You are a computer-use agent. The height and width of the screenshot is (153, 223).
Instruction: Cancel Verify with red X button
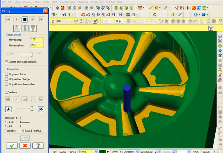click(x=25, y=146)
